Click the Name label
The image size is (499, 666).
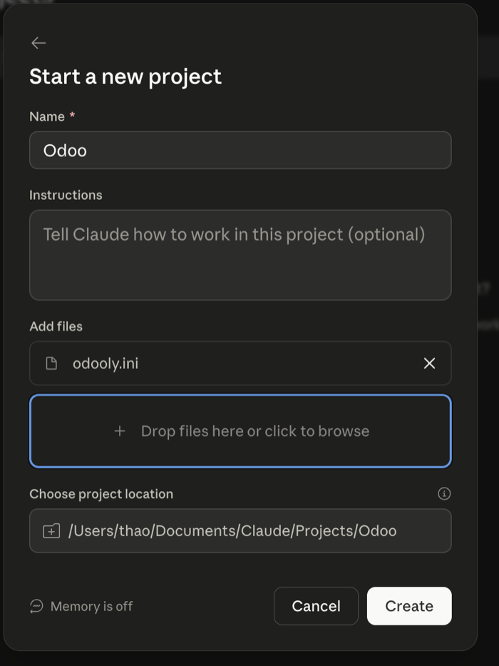[x=46, y=116]
